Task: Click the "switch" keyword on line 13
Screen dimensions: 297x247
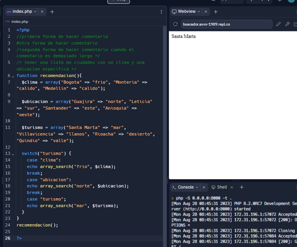Action: (x=29, y=153)
